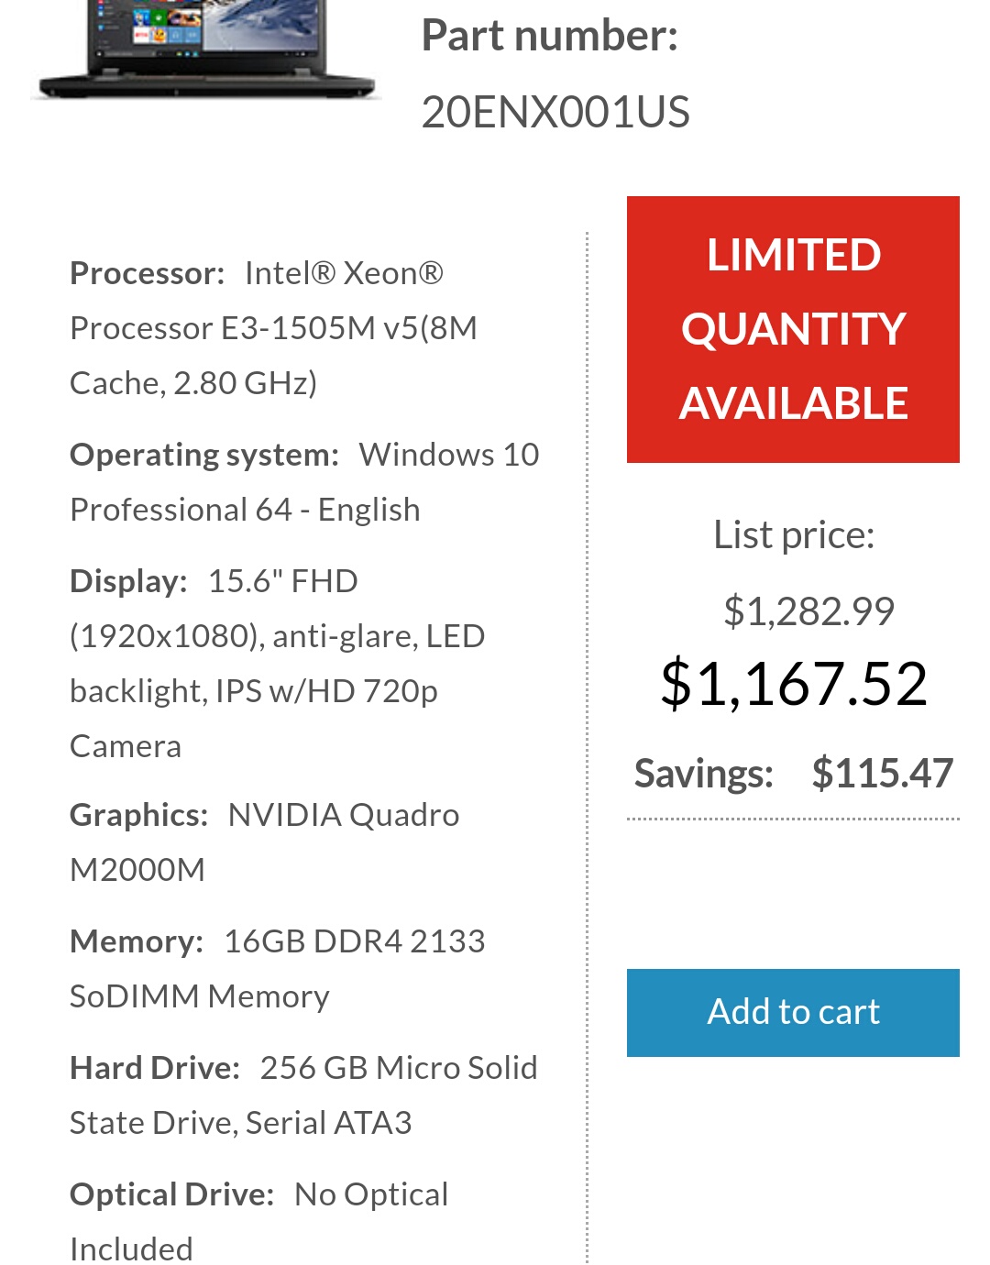The height and width of the screenshot is (1265, 990).
Task: Click the Display specification label
Action: 128,581
